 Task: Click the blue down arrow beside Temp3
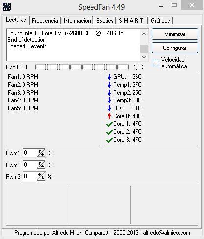(109, 100)
